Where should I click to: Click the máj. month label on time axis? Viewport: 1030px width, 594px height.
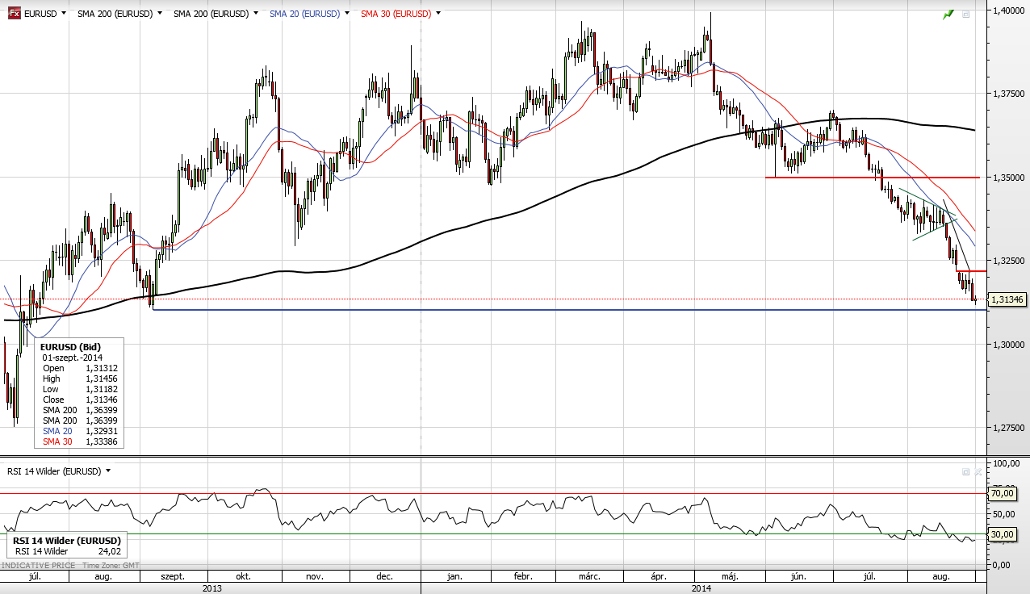[731, 576]
